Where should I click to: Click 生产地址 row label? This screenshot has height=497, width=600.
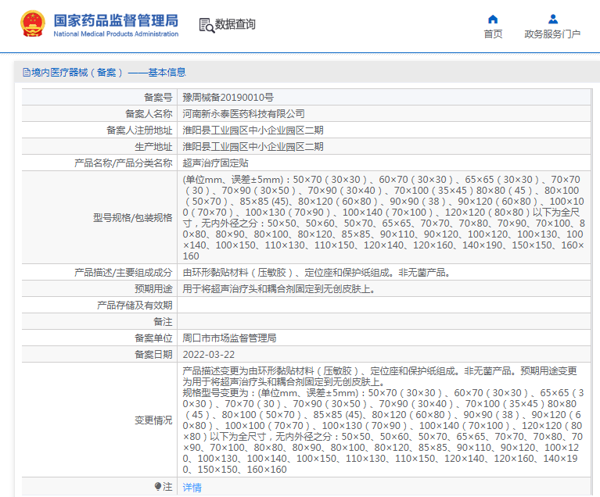153,147
